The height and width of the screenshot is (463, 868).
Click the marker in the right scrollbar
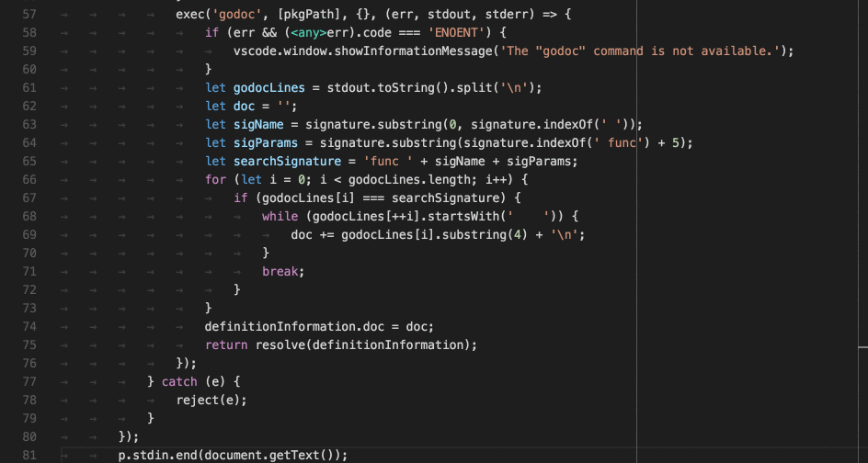click(x=862, y=348)
